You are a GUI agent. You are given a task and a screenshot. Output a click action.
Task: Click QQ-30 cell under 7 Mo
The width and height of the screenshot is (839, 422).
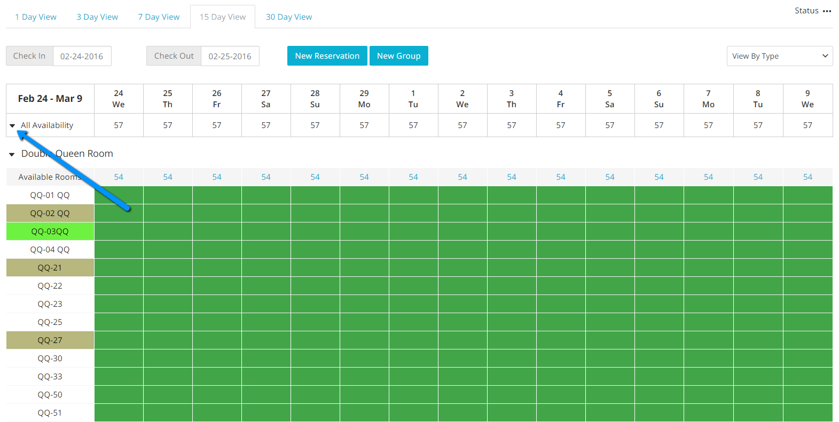point(708,359)
